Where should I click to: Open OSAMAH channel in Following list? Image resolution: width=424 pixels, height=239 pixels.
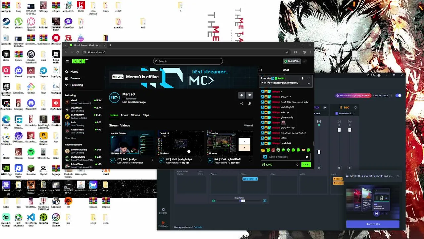(x=83, y=109)
